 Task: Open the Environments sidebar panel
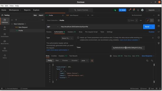coord(5,35)
